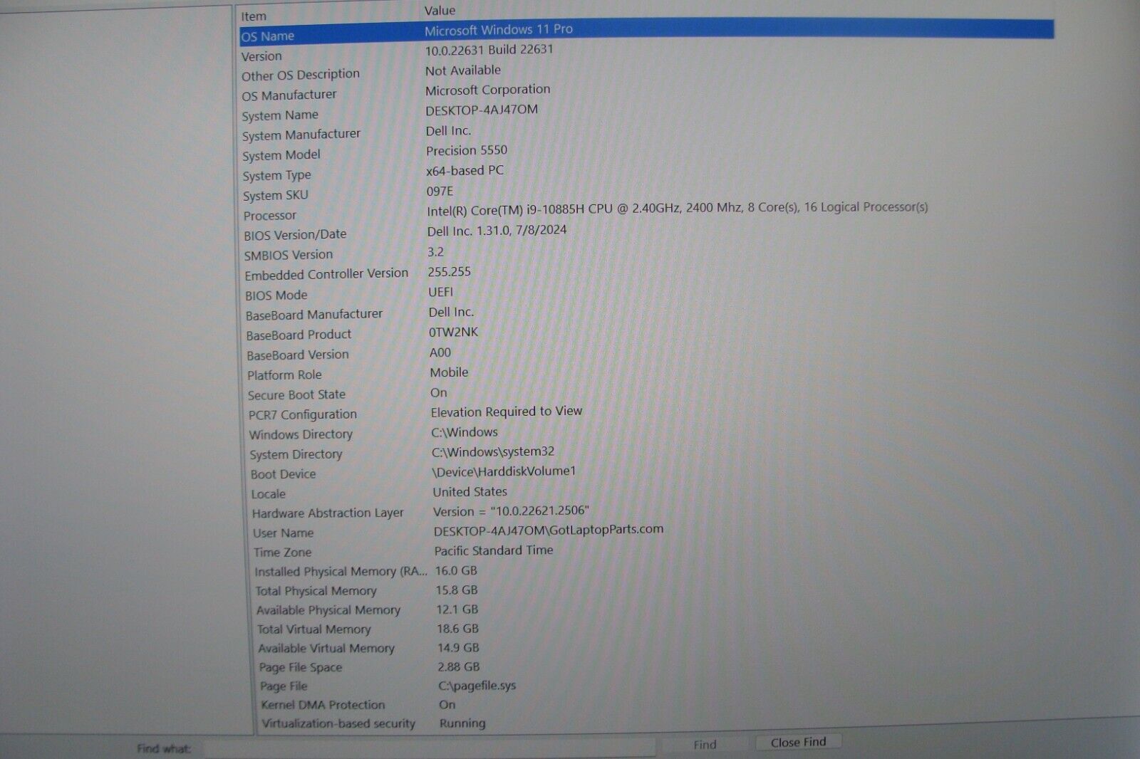
Task: Click C:\Windows\system32 value
Action: pos(492,451)
